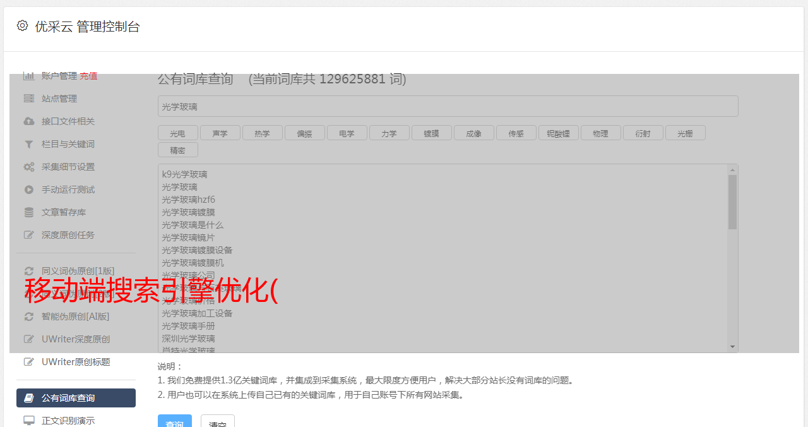
Task: Select result row 光学玻璃手册
Action: point(188,326)
